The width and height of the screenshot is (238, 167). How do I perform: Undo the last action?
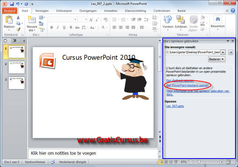18,4
